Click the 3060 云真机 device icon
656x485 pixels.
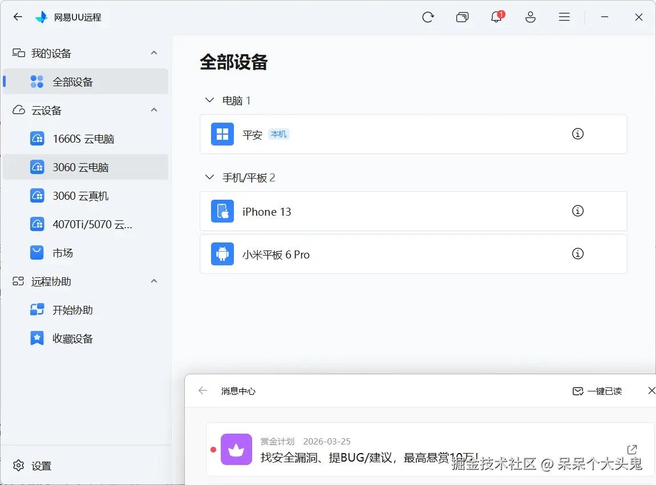[37, 195]
